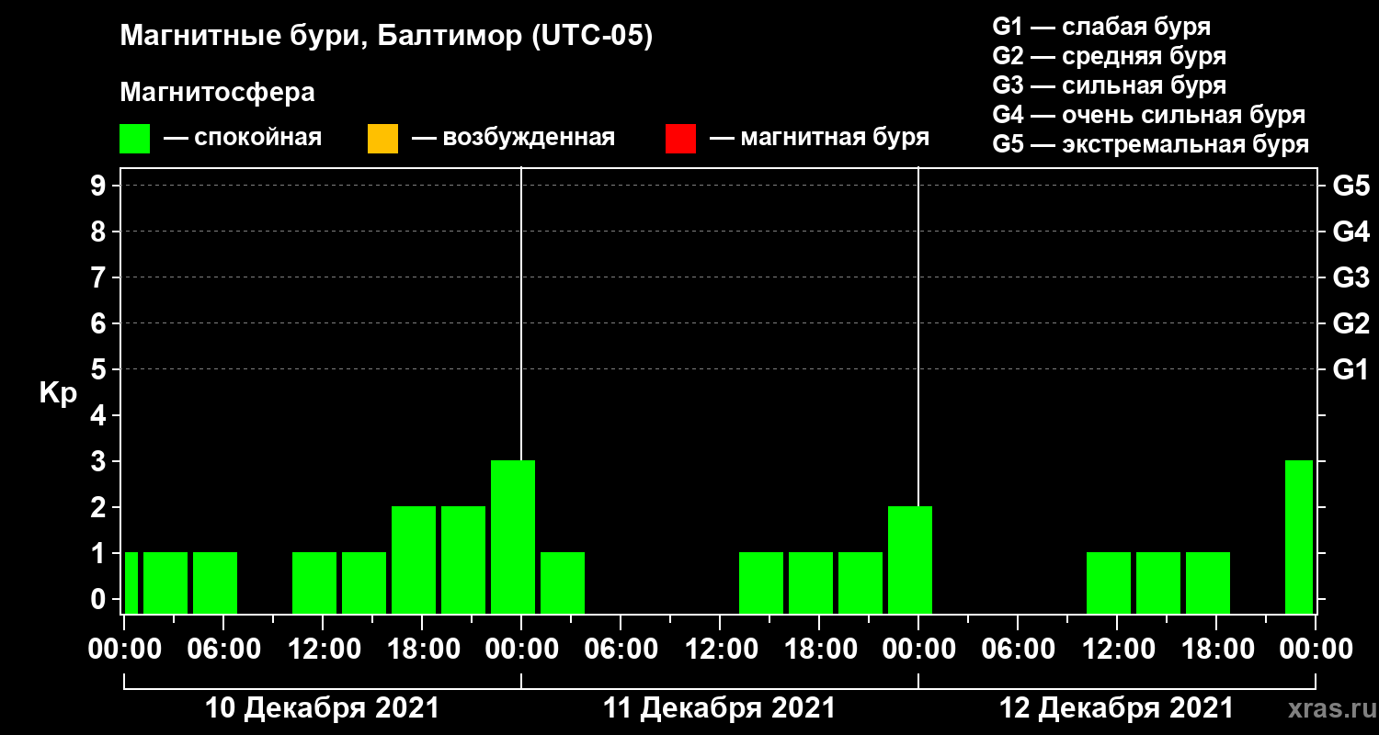Click the 'G4' label on the right axis
This screenshot has height=735, width=1379.
tap(1351, 232)
